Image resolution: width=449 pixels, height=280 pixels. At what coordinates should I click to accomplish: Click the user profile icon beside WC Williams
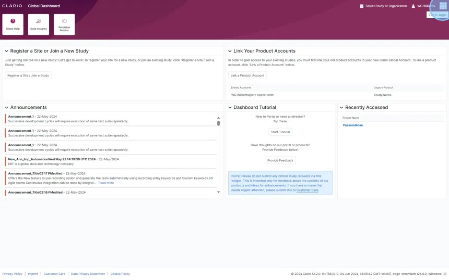coord(413,6)
